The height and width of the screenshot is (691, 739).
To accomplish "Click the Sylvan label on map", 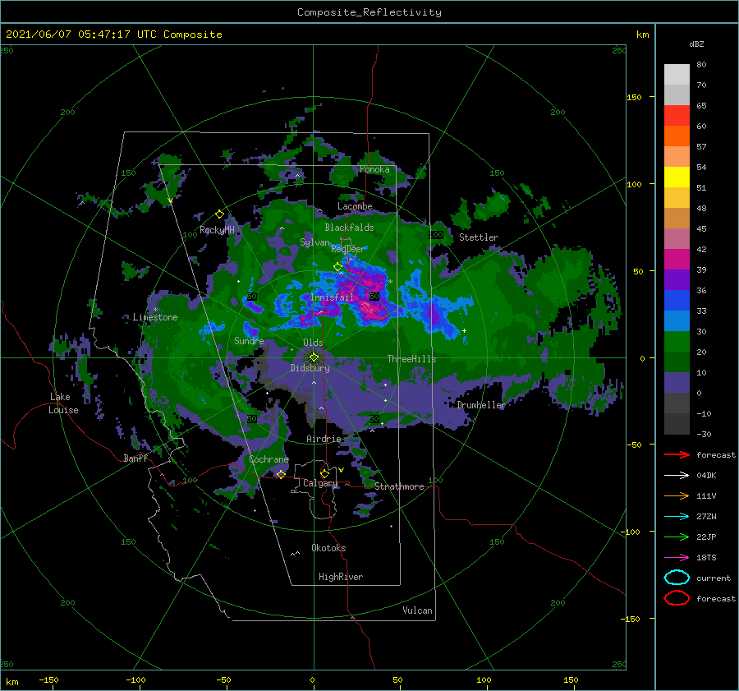I will point(314,242).
